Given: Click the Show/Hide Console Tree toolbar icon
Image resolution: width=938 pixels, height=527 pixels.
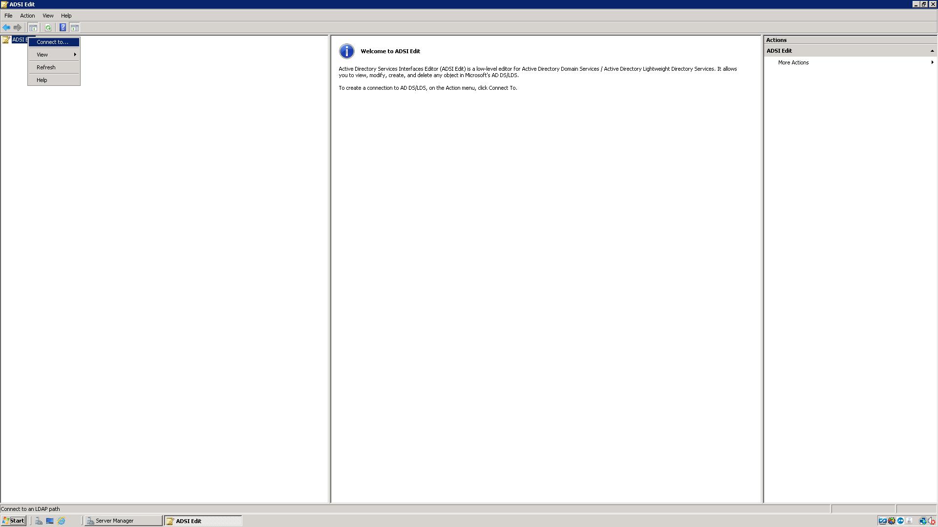Looking at the screenshot, I should 33,28.
